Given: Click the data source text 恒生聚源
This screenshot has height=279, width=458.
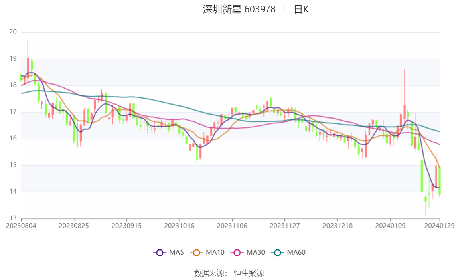Looking at the screenshot, I should (x=249, y=273).
